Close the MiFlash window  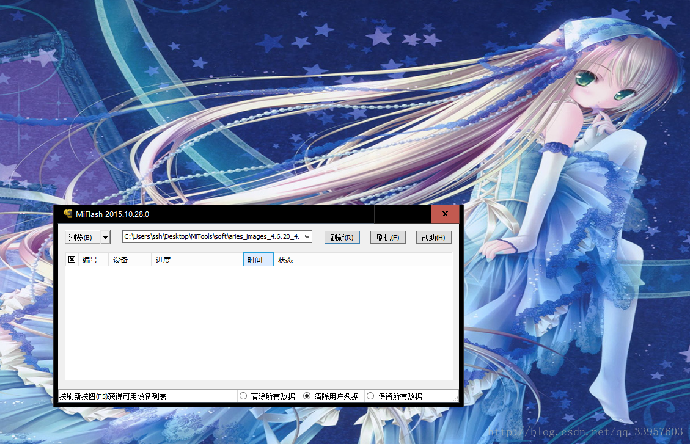[x=445, y=214]
